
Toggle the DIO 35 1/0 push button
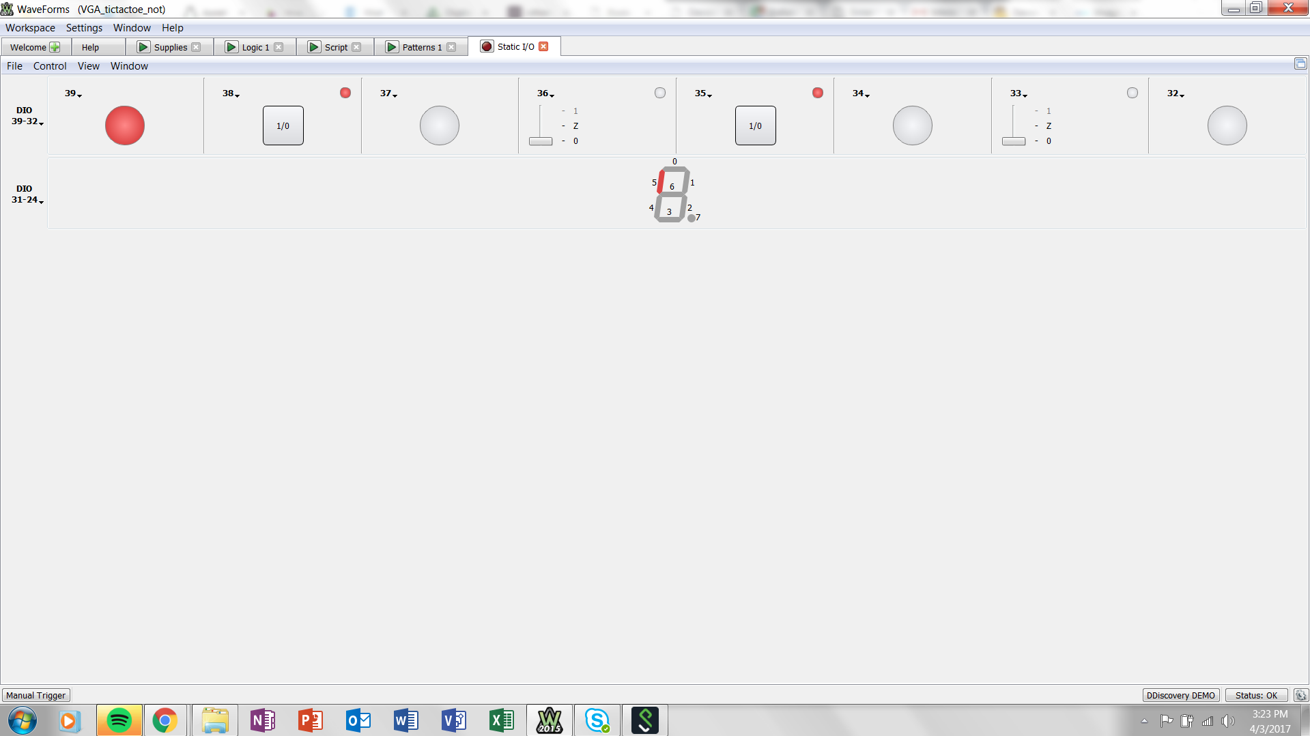[756, 126]
